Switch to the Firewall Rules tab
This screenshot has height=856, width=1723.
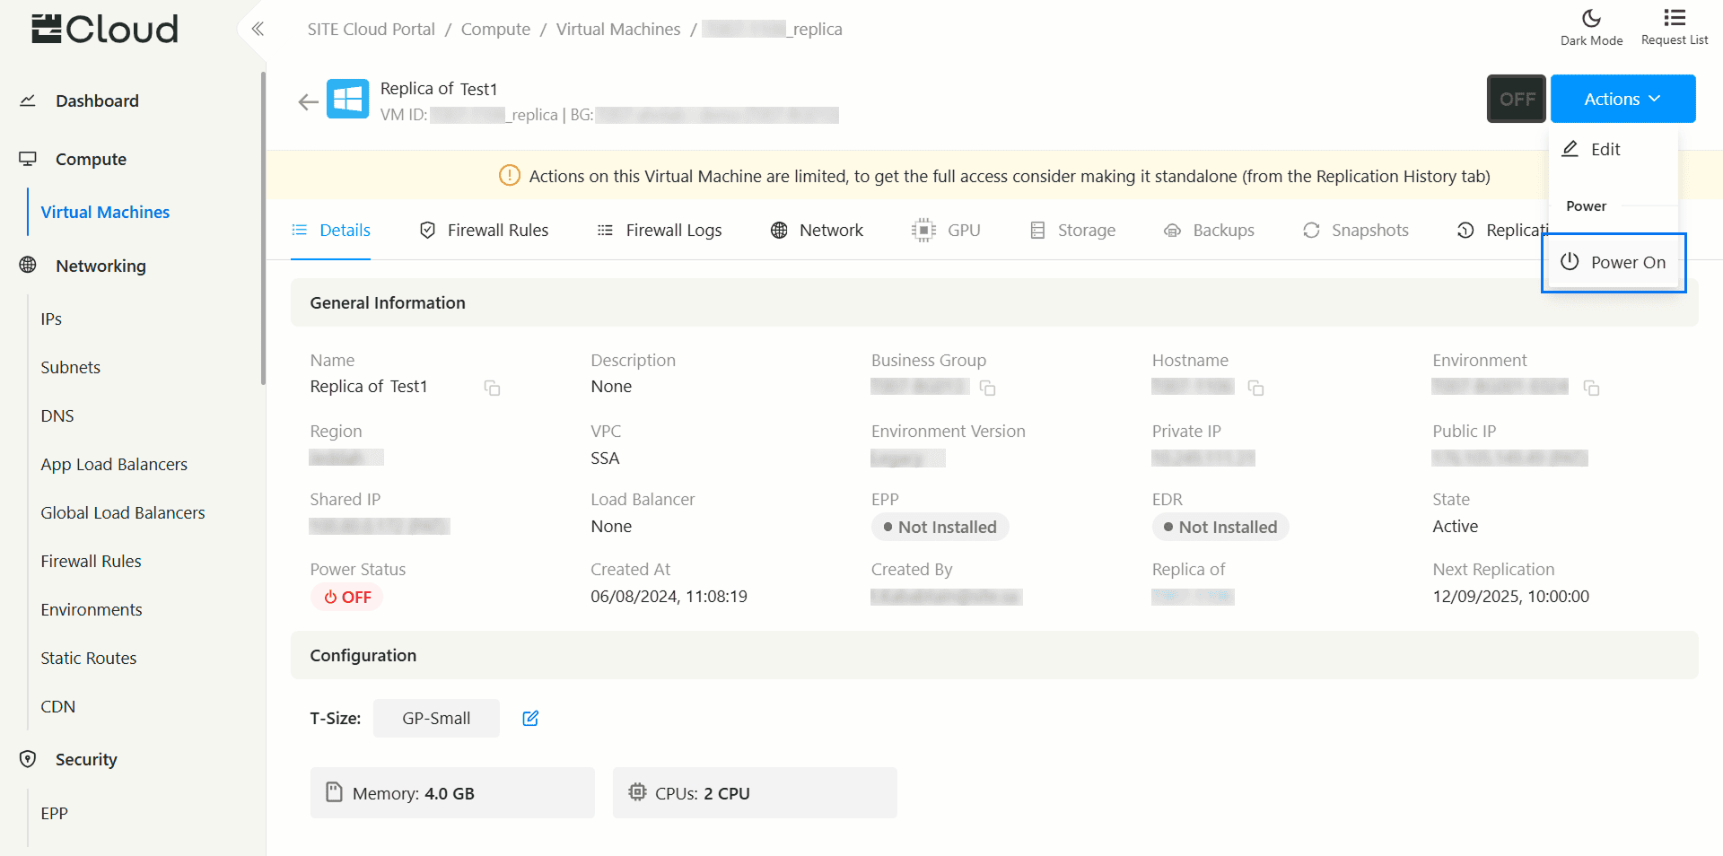(x=484, y=231)
